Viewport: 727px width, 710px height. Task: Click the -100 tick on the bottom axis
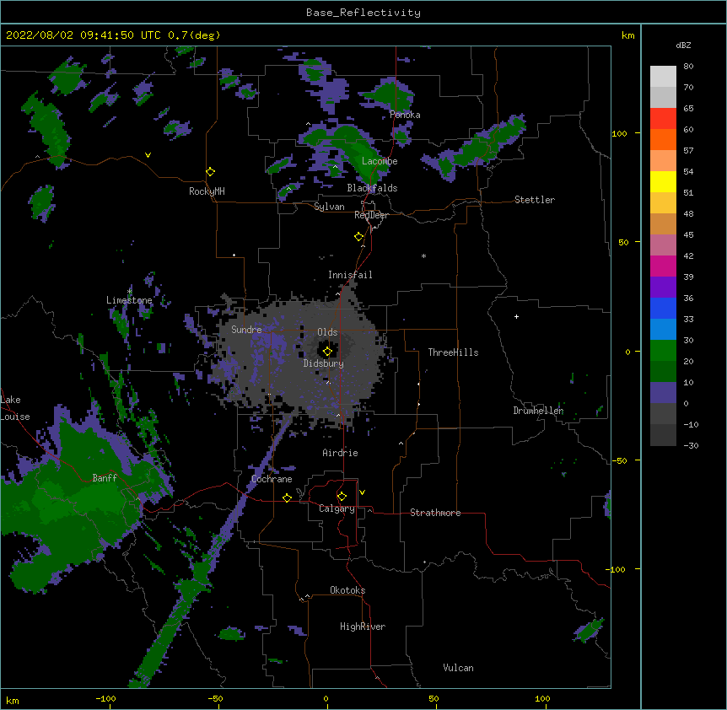tap(105, 698)
